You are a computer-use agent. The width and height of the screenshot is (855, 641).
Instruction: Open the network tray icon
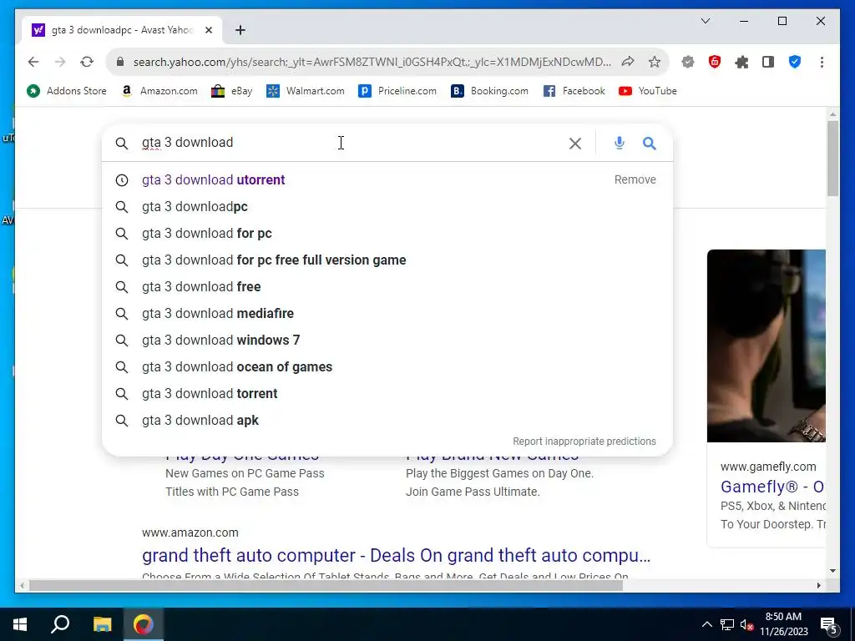727,624
